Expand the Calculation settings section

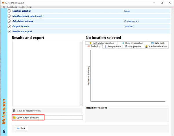click(x=9, y=21)
